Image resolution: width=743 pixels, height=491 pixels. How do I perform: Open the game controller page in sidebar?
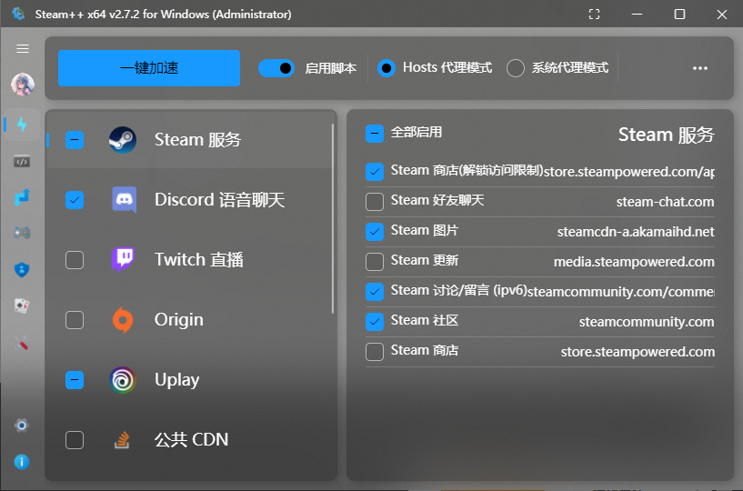[22, 233]
